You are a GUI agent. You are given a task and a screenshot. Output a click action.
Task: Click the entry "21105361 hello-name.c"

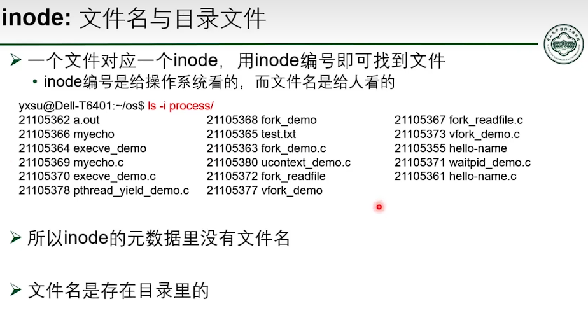point(456,176)
